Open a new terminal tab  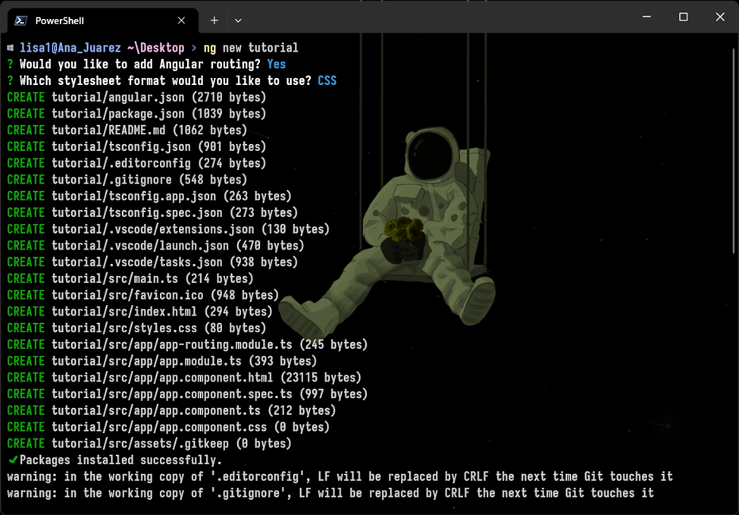tap(214, 20)
